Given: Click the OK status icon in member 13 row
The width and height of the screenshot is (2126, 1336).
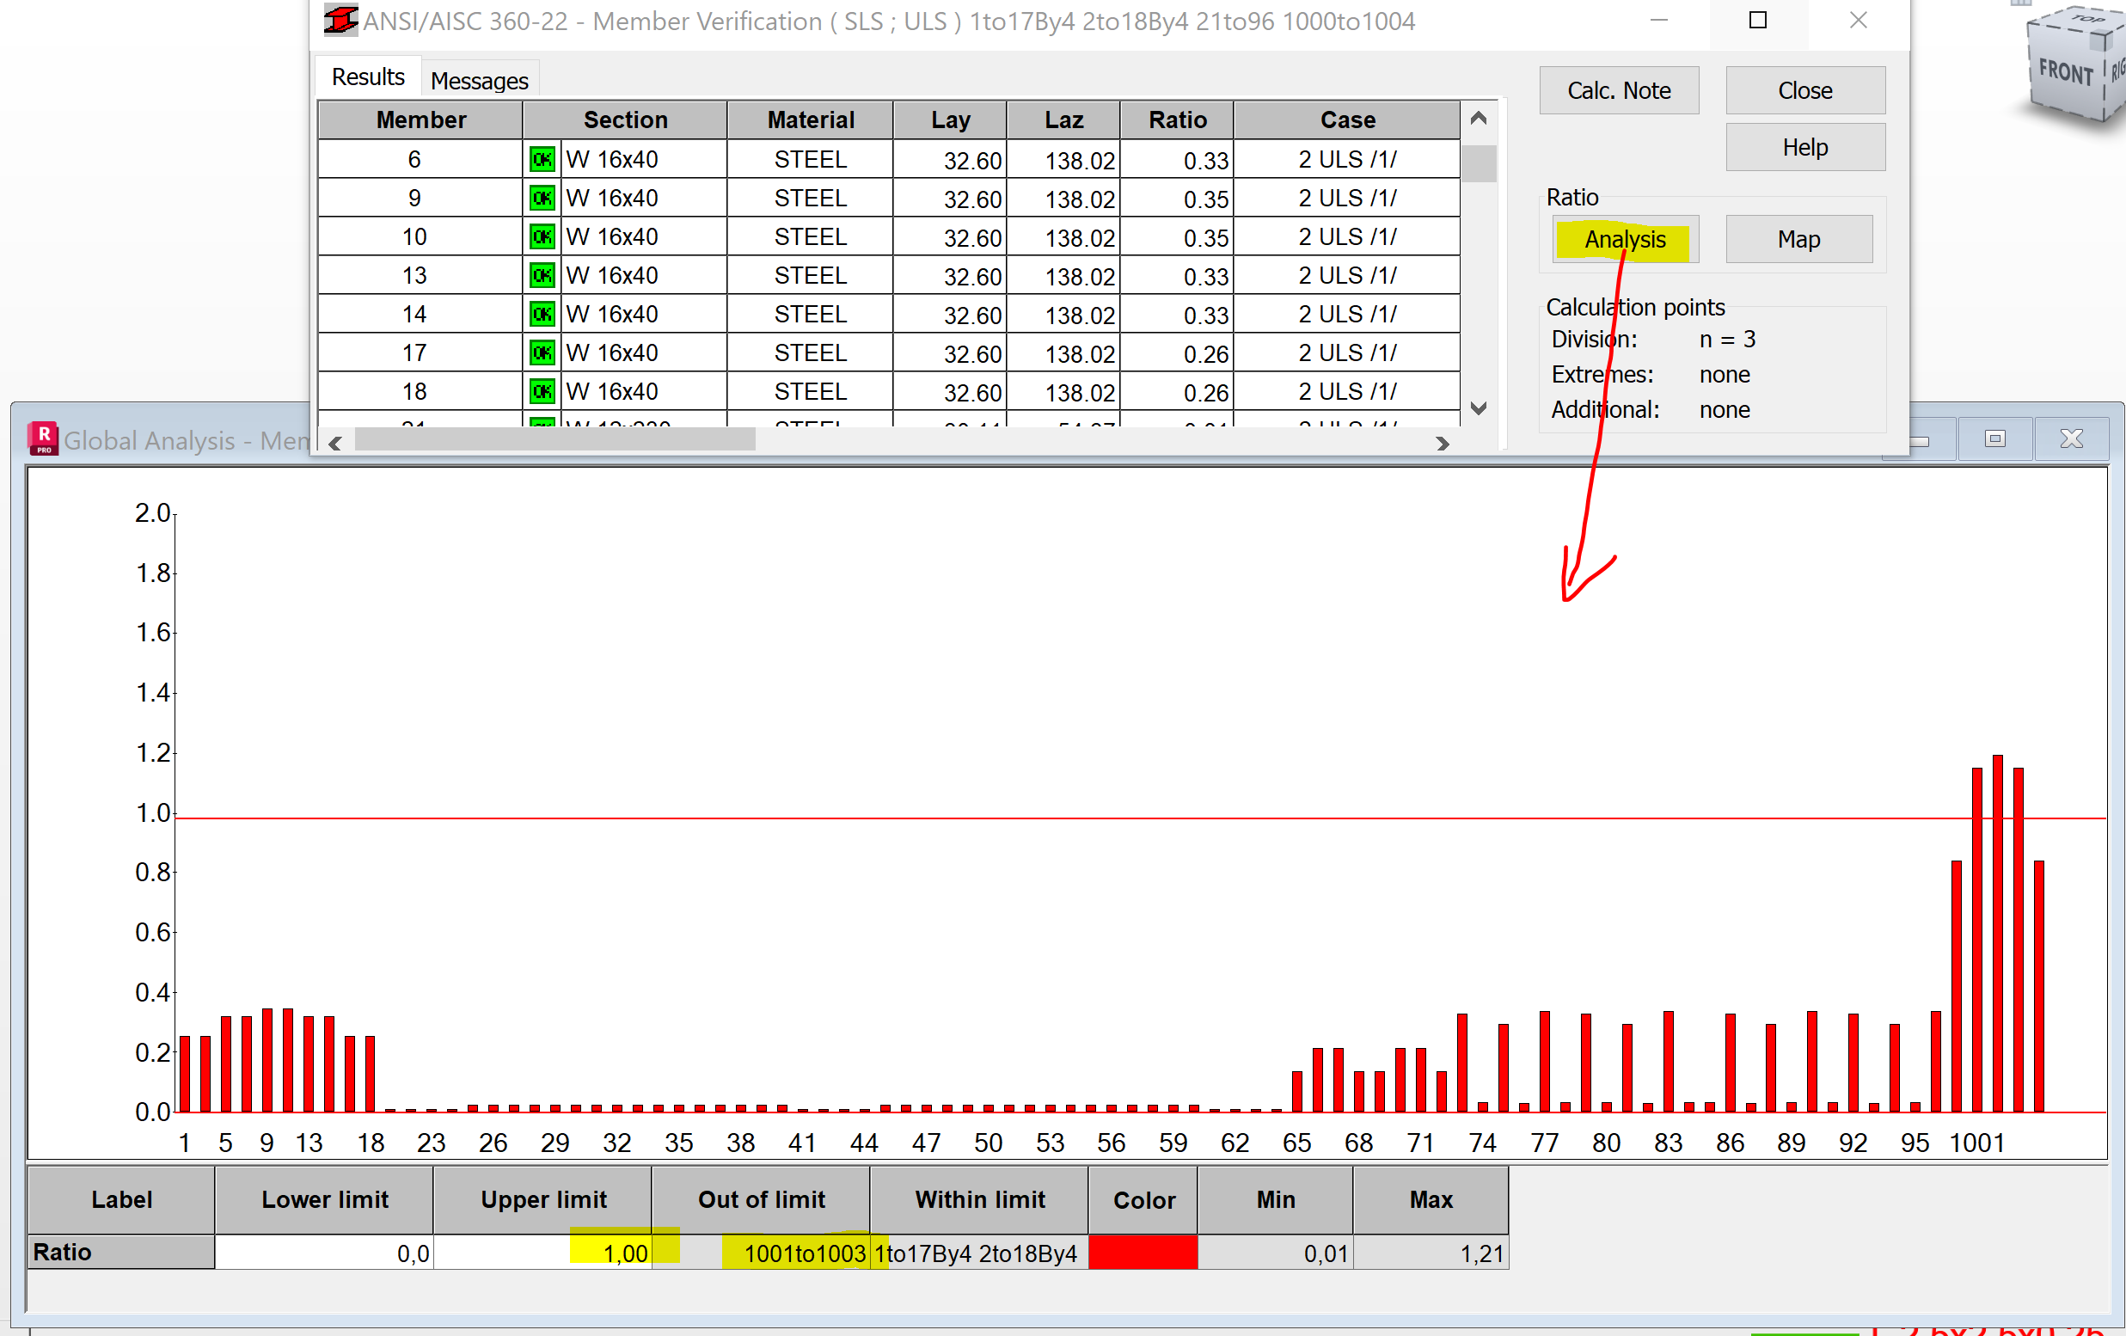Looking at the screenshot, I should (542, 275).
